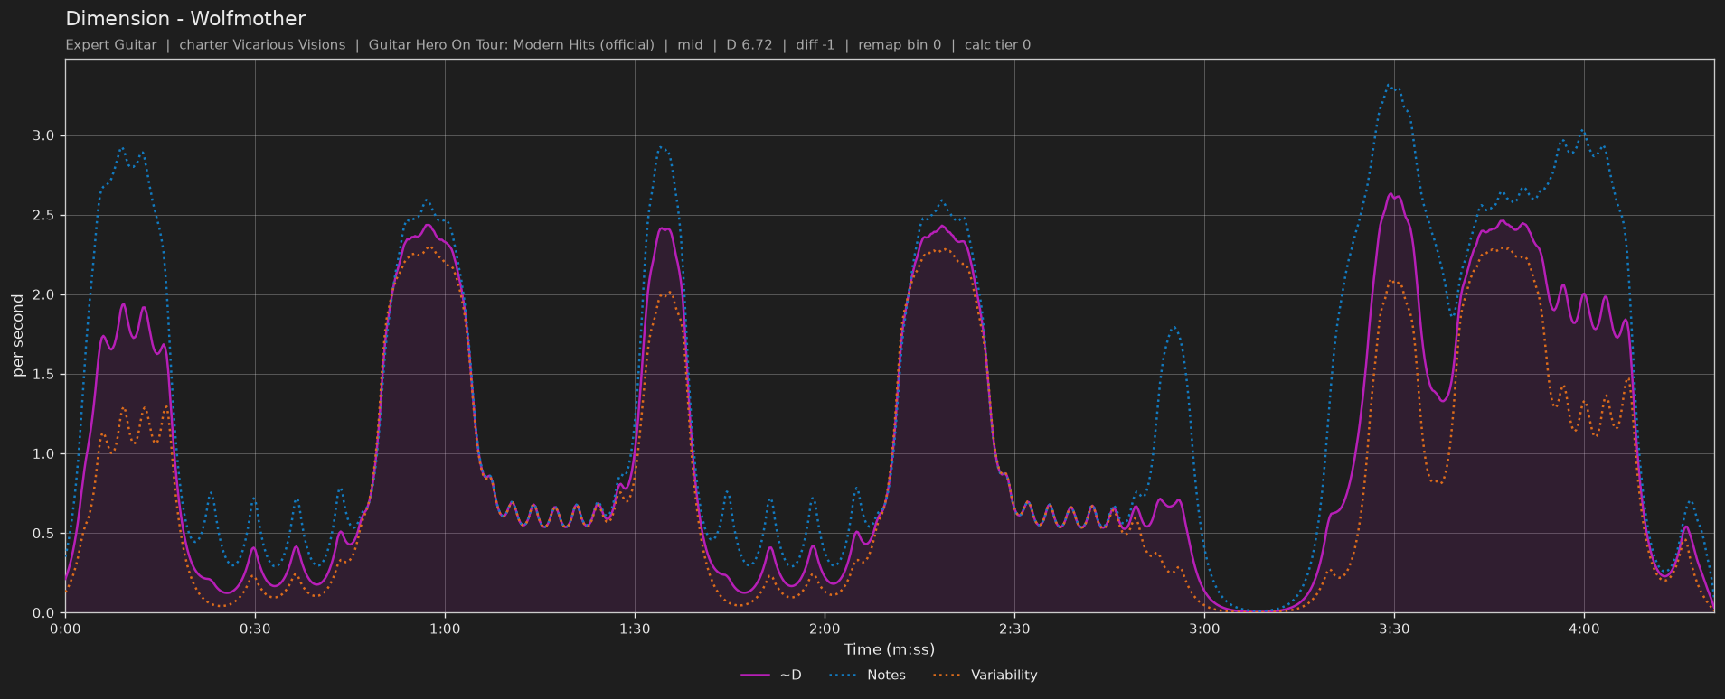Click the 2:30 time tick label
The width and height of the screenshot is (1725, 699).
[1014, 629]
